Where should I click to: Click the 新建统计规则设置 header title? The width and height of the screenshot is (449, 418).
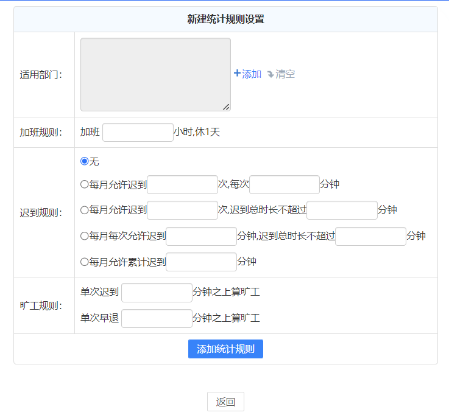[225, 19]
